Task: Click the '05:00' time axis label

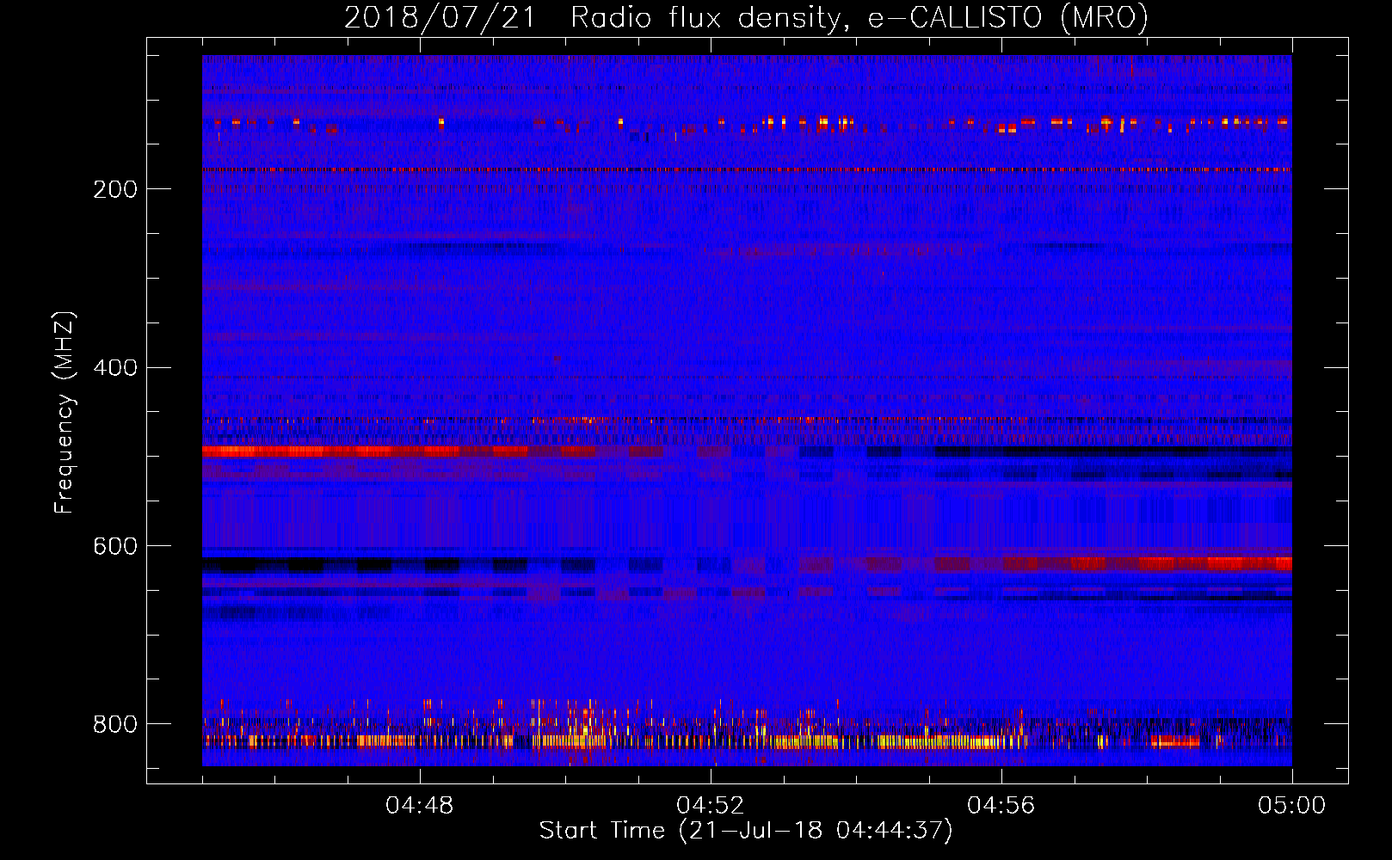Action: (1292, 806)
